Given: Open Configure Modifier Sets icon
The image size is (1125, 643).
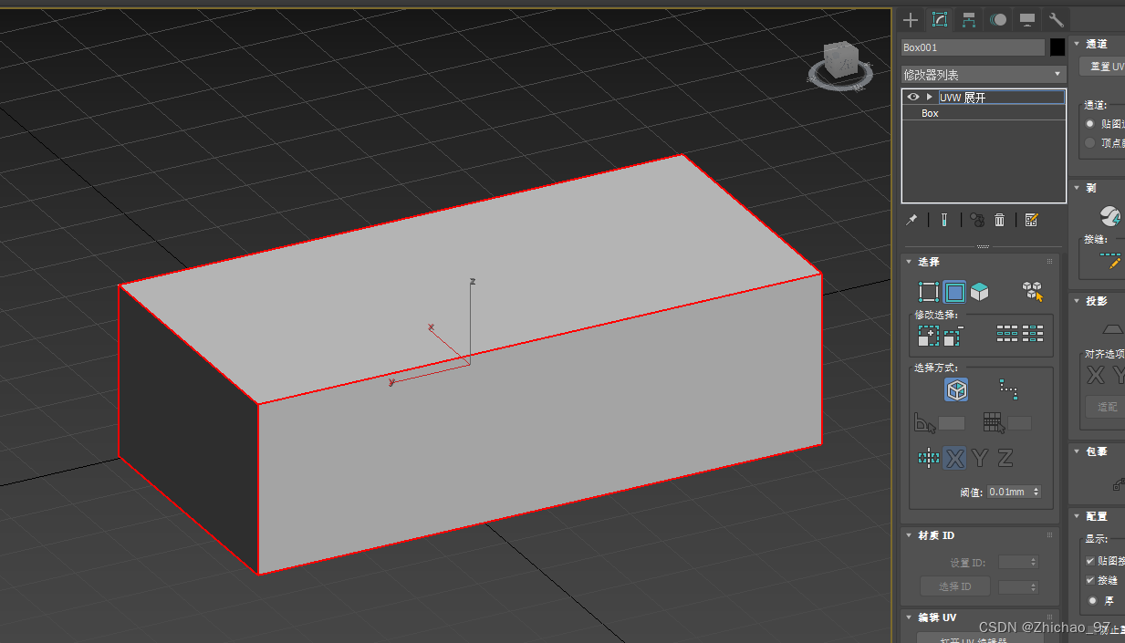Looking at the screenshot, I should tap(1032, 220).
